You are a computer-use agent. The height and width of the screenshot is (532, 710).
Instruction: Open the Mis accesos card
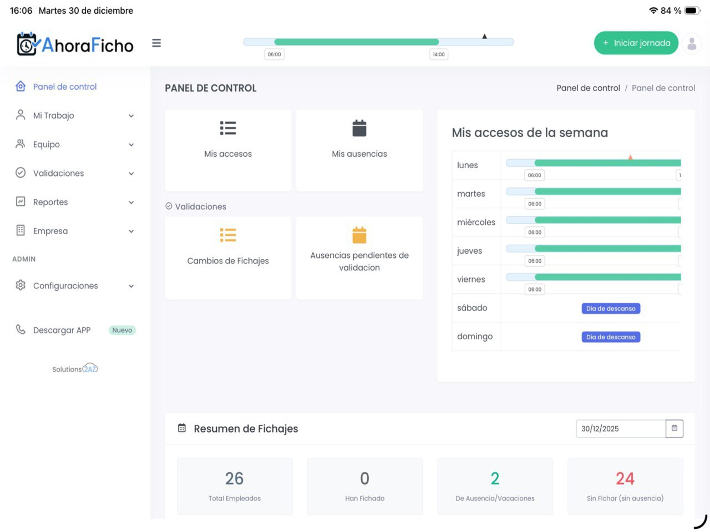[x=228, y=150]
